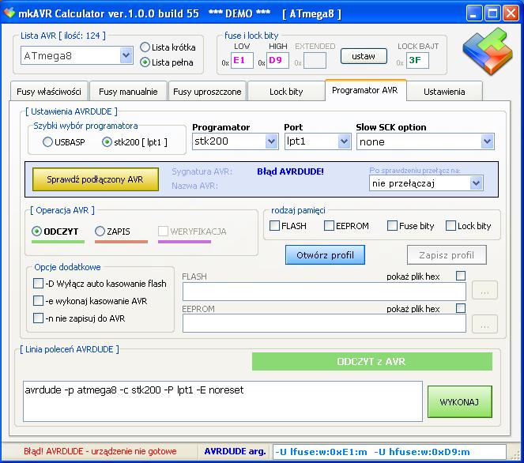
Task: Click the LOW fuse field E1
Action: tap(242, 60)
